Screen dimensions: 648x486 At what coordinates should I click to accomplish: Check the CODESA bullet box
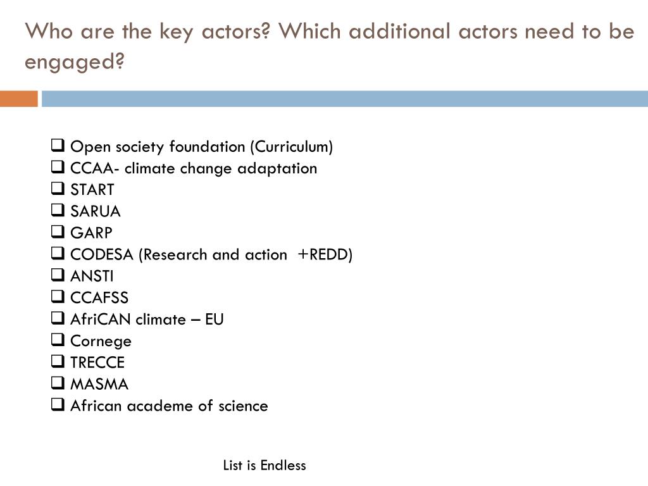(x=58, y=253)
